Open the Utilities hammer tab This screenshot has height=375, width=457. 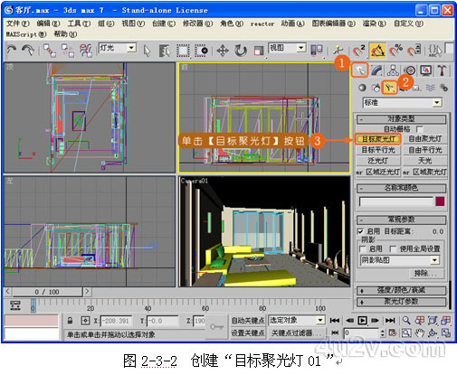(443, 70)
